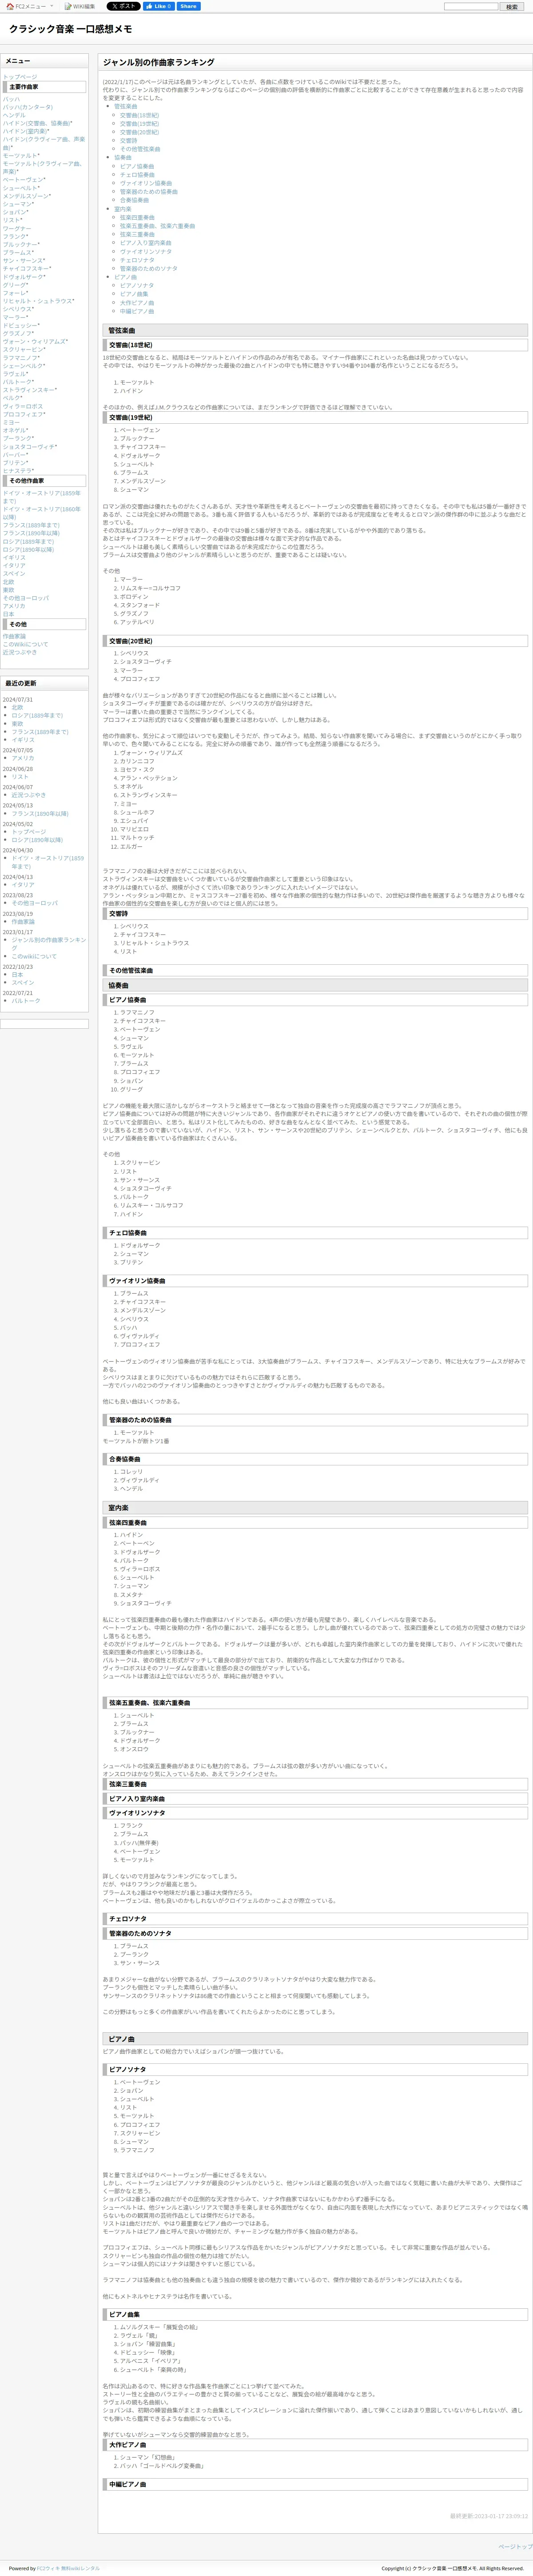533x2576 pixels.
Task: Open ドイツ・オーストリア(1859年まで) in sidebar menu
Action: click(x=42, y=497)
